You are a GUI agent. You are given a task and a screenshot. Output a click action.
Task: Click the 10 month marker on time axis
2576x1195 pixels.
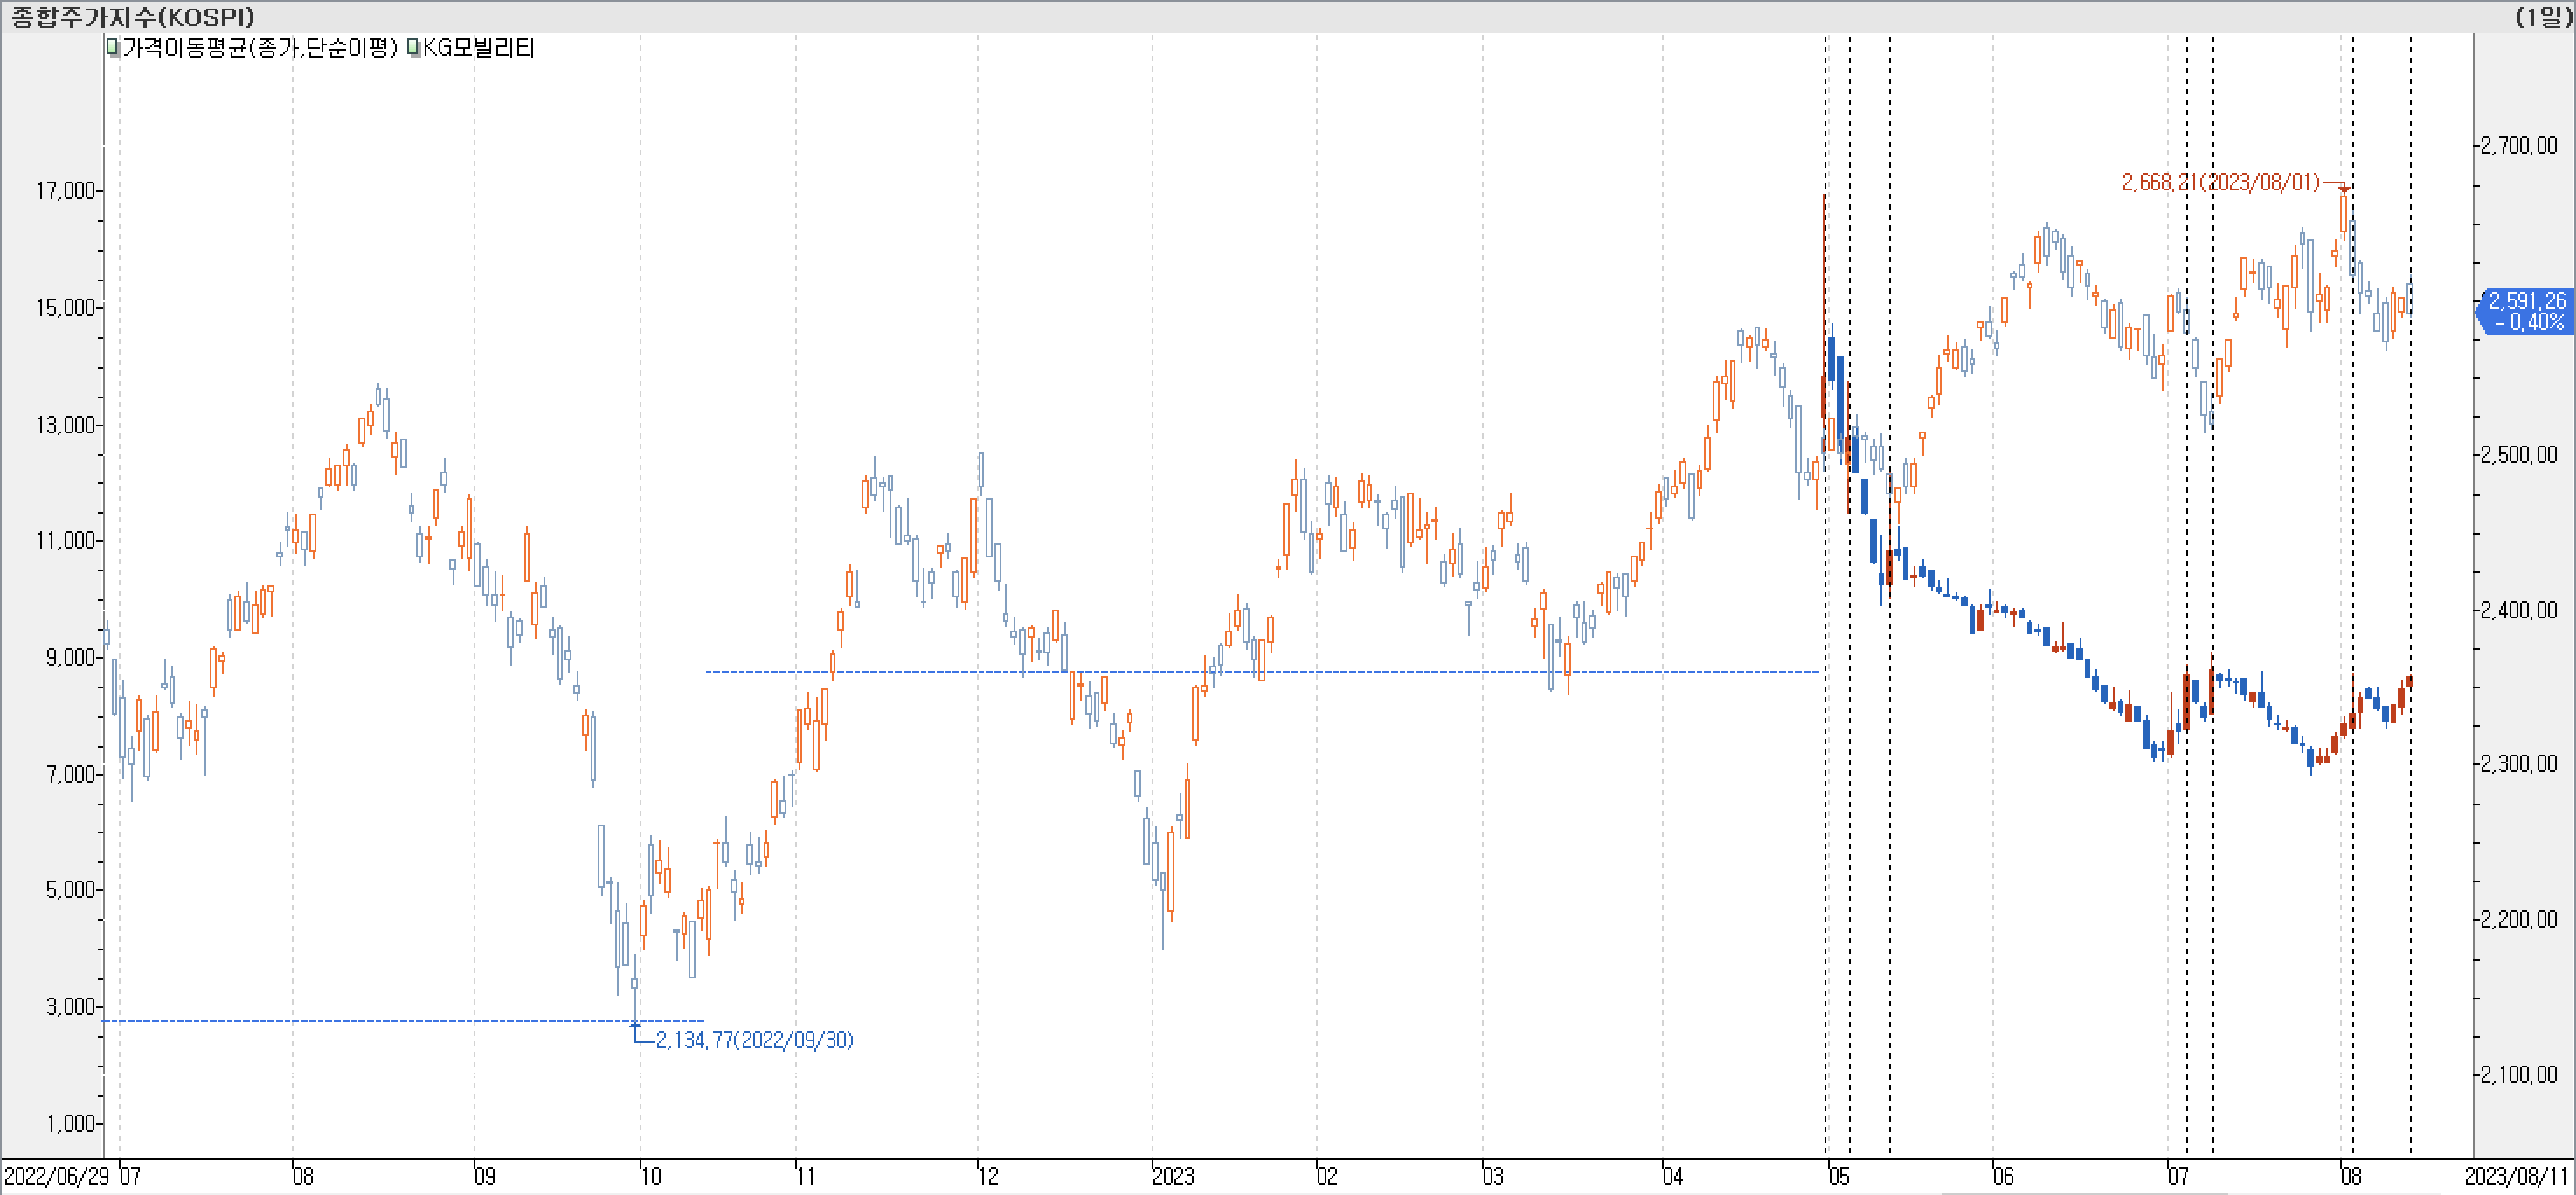pos(651,1176)
